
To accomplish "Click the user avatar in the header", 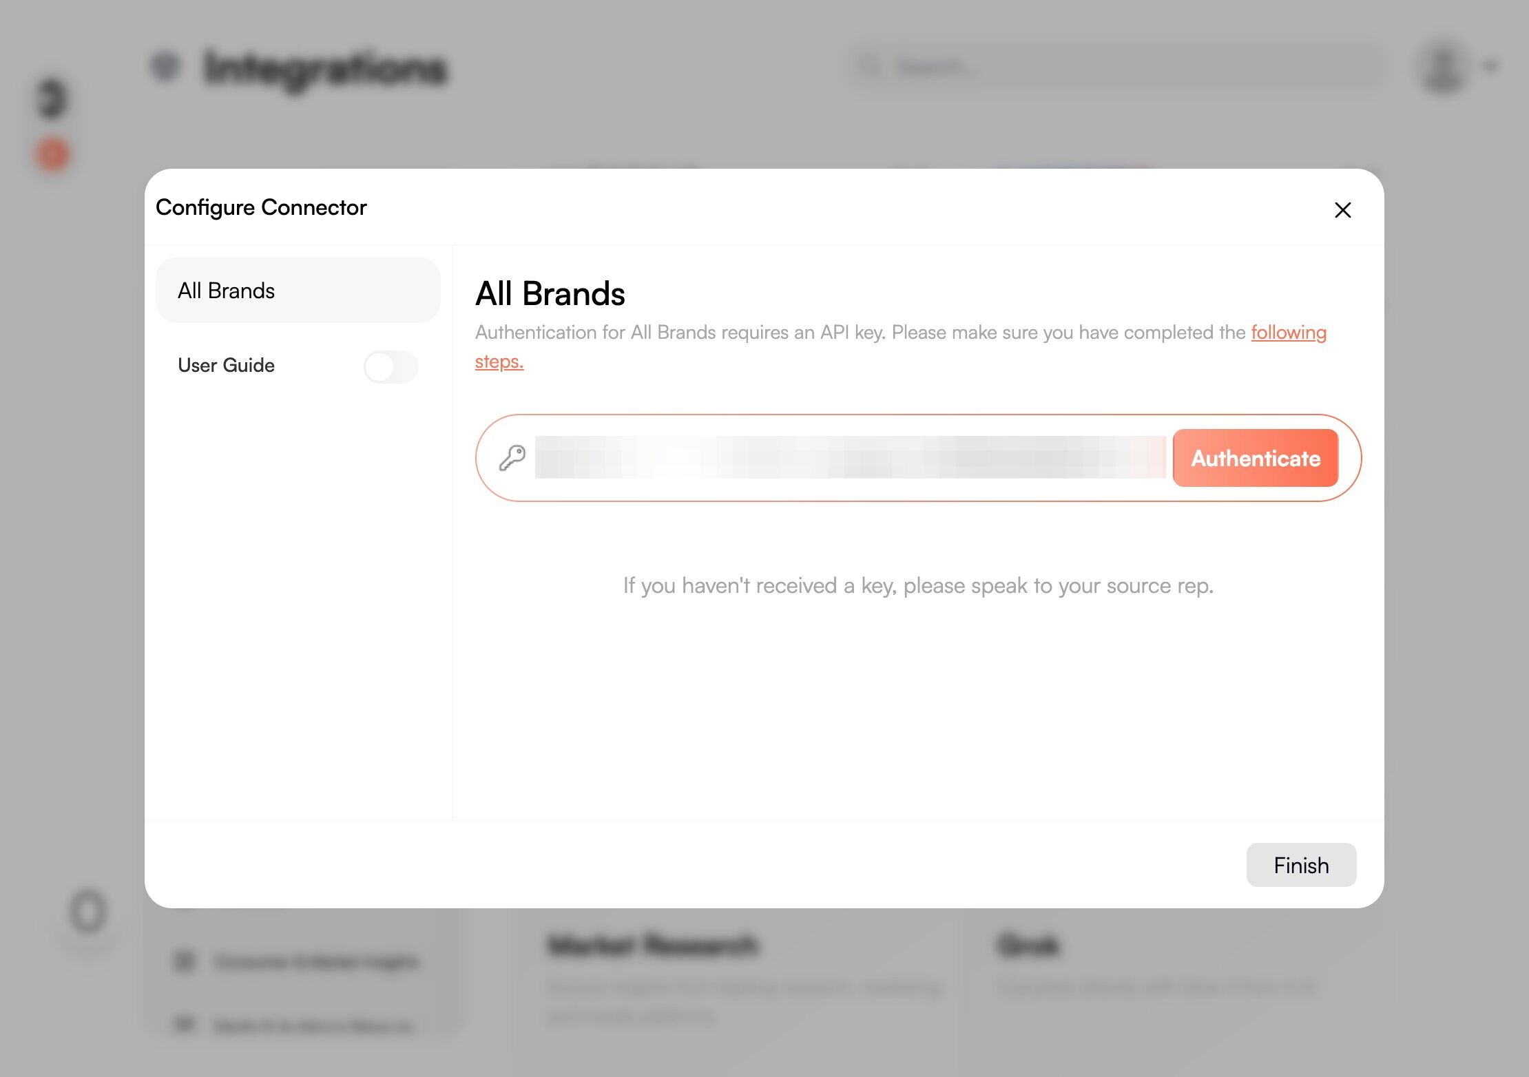I will [x=1443, y=67].
